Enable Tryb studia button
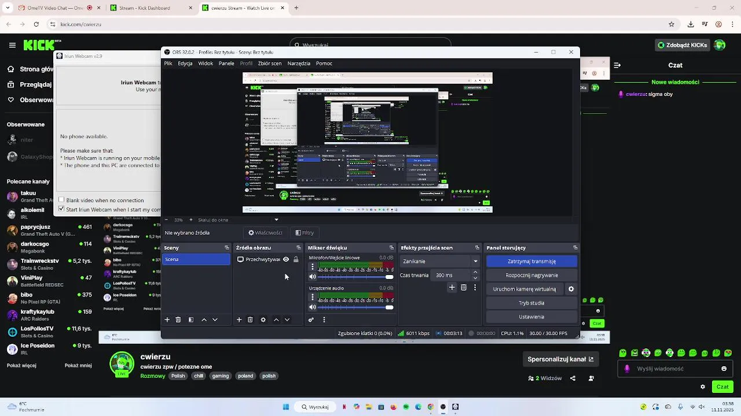The height and width of the screenshot is (416, 741). point(531,303)
